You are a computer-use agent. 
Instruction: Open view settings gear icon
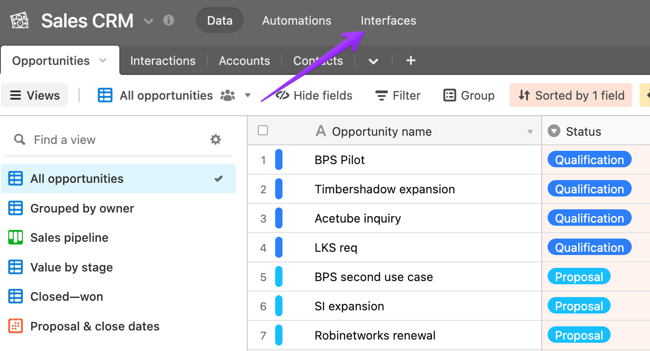pyautogui.click(x=216, y=139)
